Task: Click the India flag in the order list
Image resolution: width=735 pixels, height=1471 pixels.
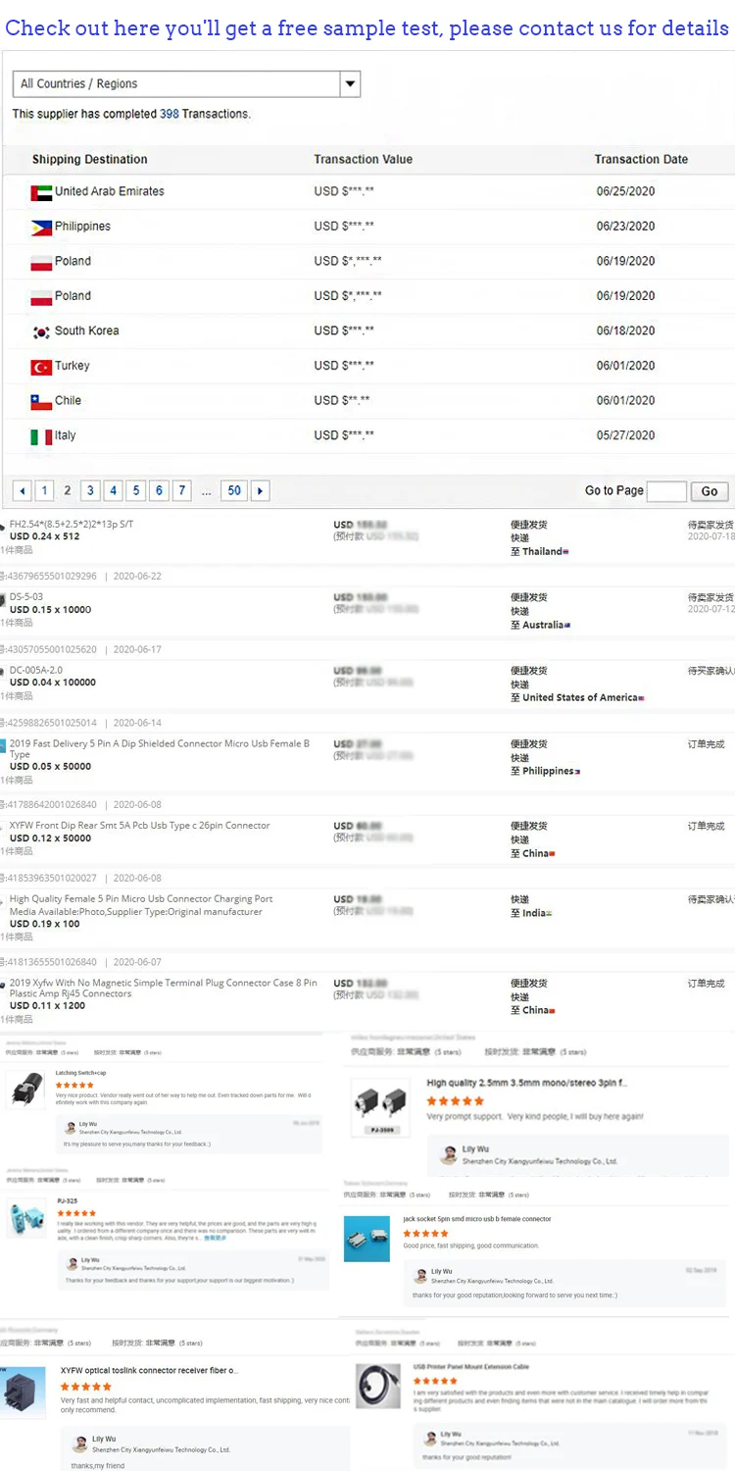Action: tap(550, 914)
